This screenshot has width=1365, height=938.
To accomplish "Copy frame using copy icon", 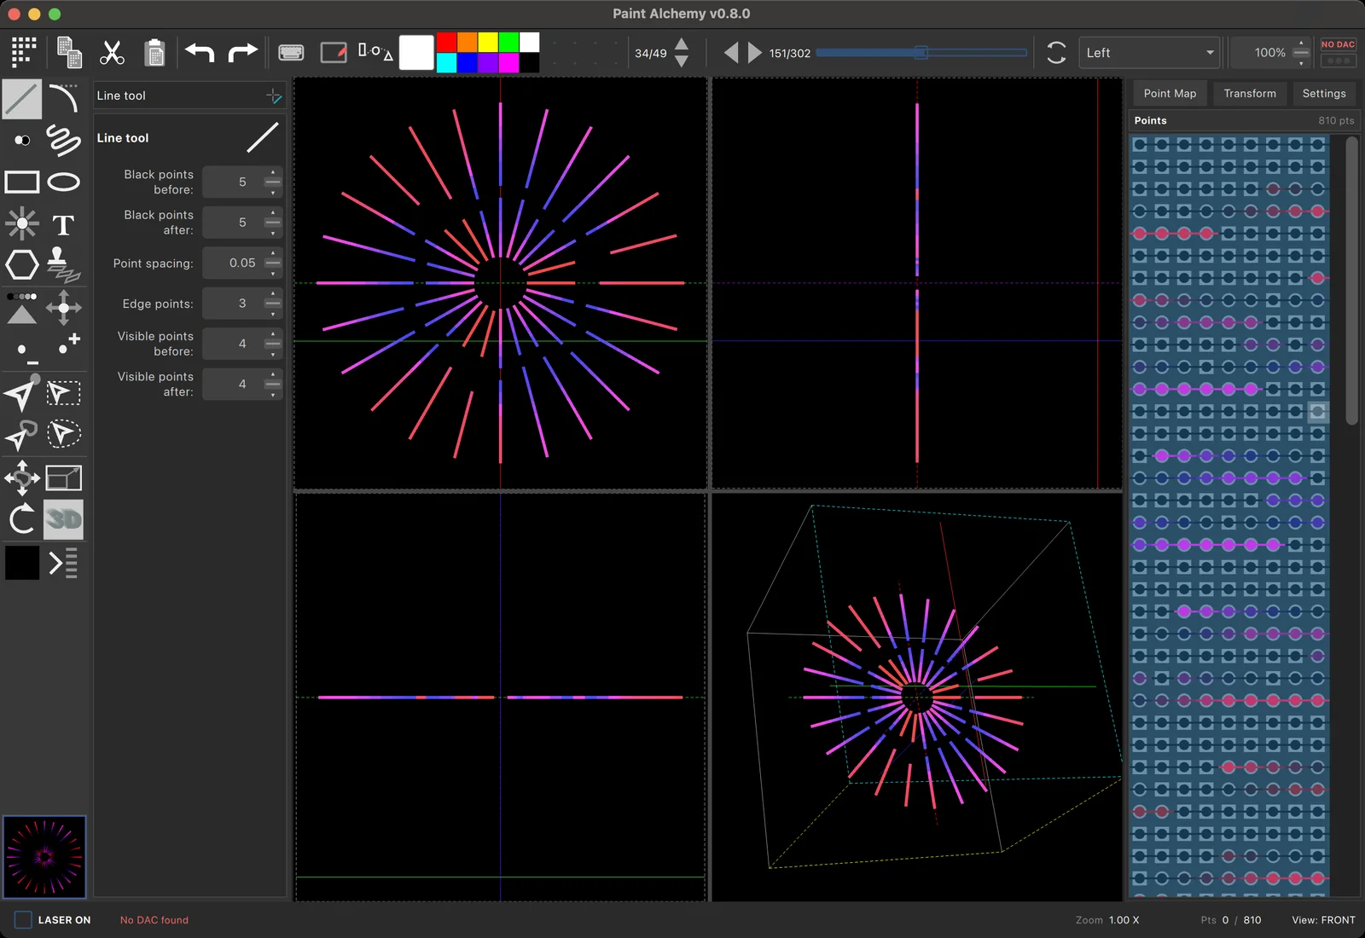I will (x=69, y=53).
